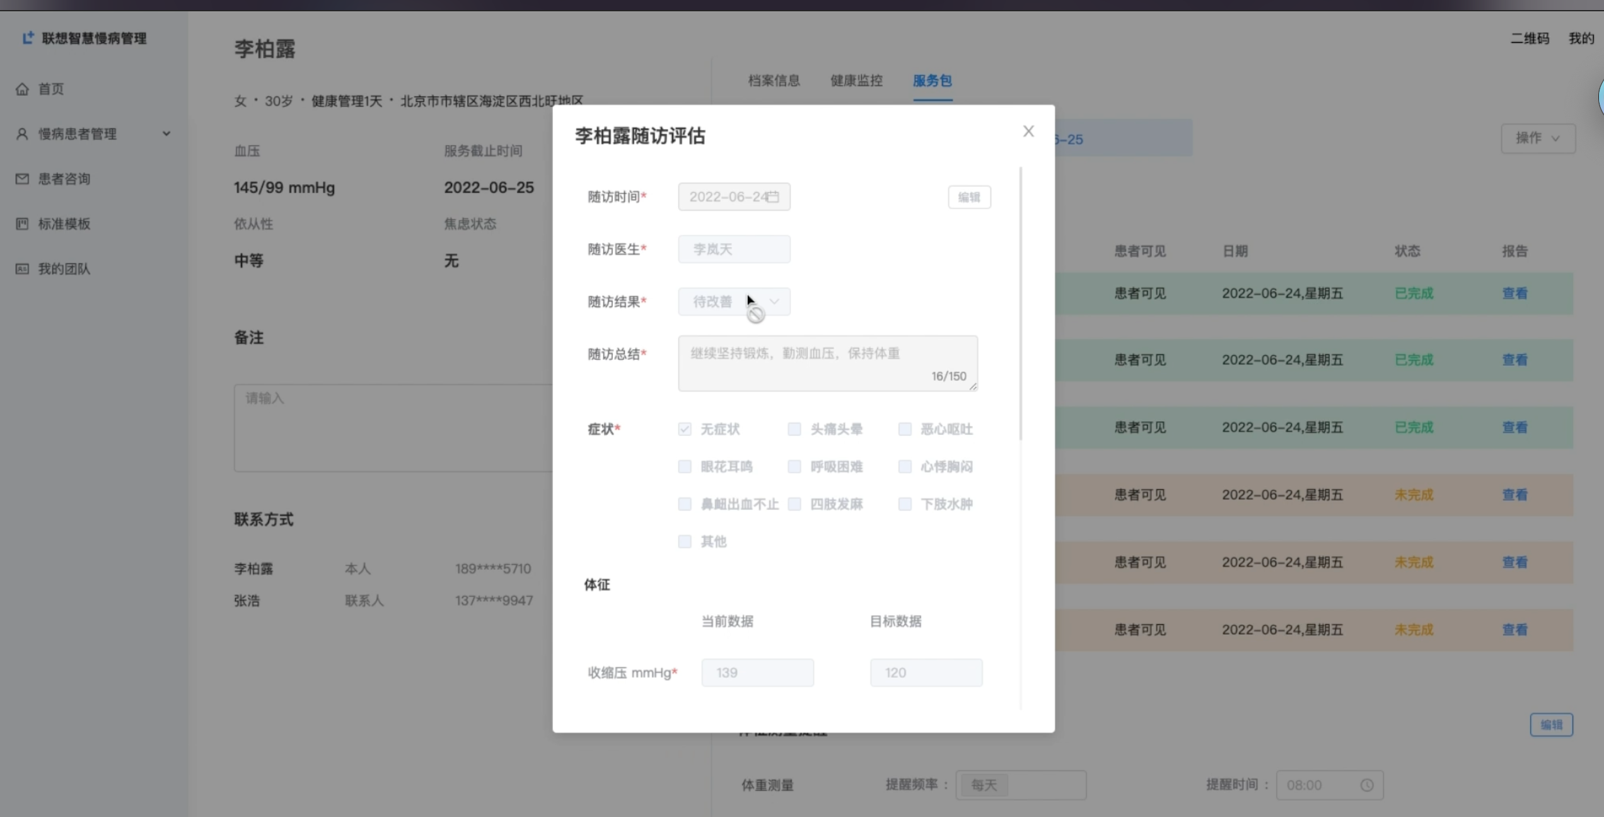This screenshot has height=817, width=1604.
Task: Open the 提醒频率 dropdown showing 每天
Action: tap(1021, 785)
